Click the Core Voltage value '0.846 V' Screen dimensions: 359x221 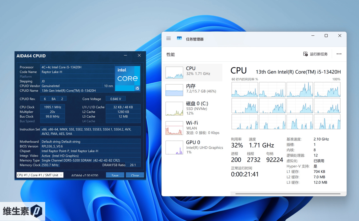(x=116, y=99)
